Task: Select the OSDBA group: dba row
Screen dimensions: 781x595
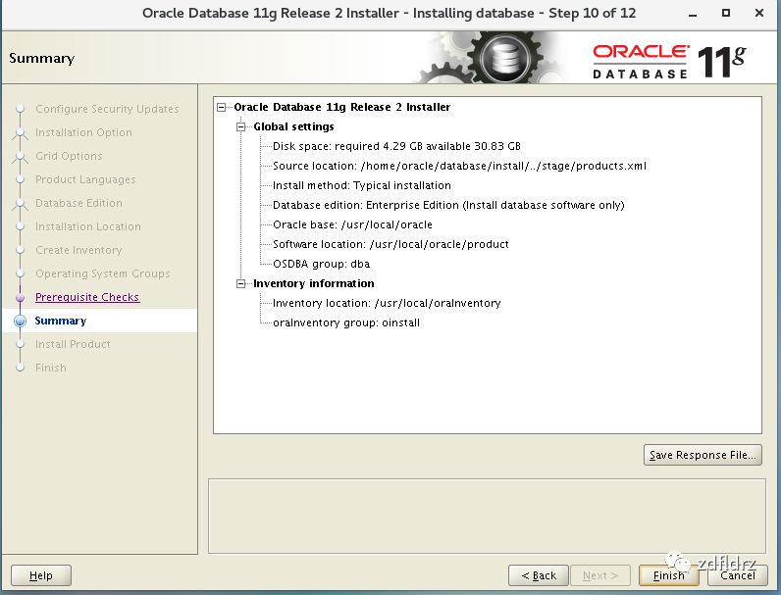Action: tap(321, 264)
